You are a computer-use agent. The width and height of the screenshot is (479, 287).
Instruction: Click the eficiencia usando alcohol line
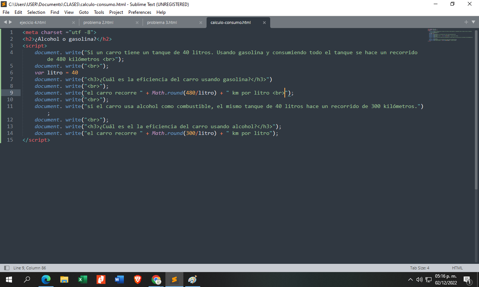pos(158,126)
